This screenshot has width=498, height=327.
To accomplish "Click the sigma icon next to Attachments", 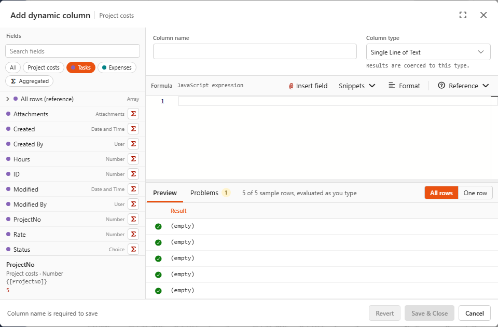I will click(133, 114).
